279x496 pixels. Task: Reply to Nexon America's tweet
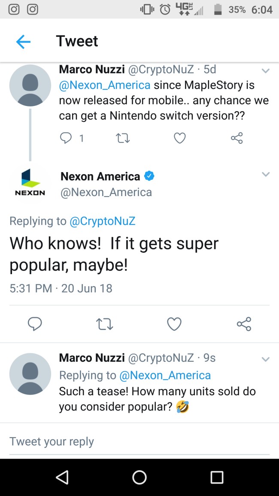[35, 324]
